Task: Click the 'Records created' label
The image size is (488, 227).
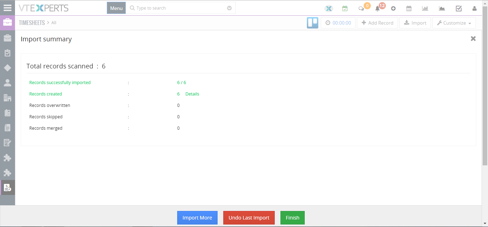Action: pos(46,94)
